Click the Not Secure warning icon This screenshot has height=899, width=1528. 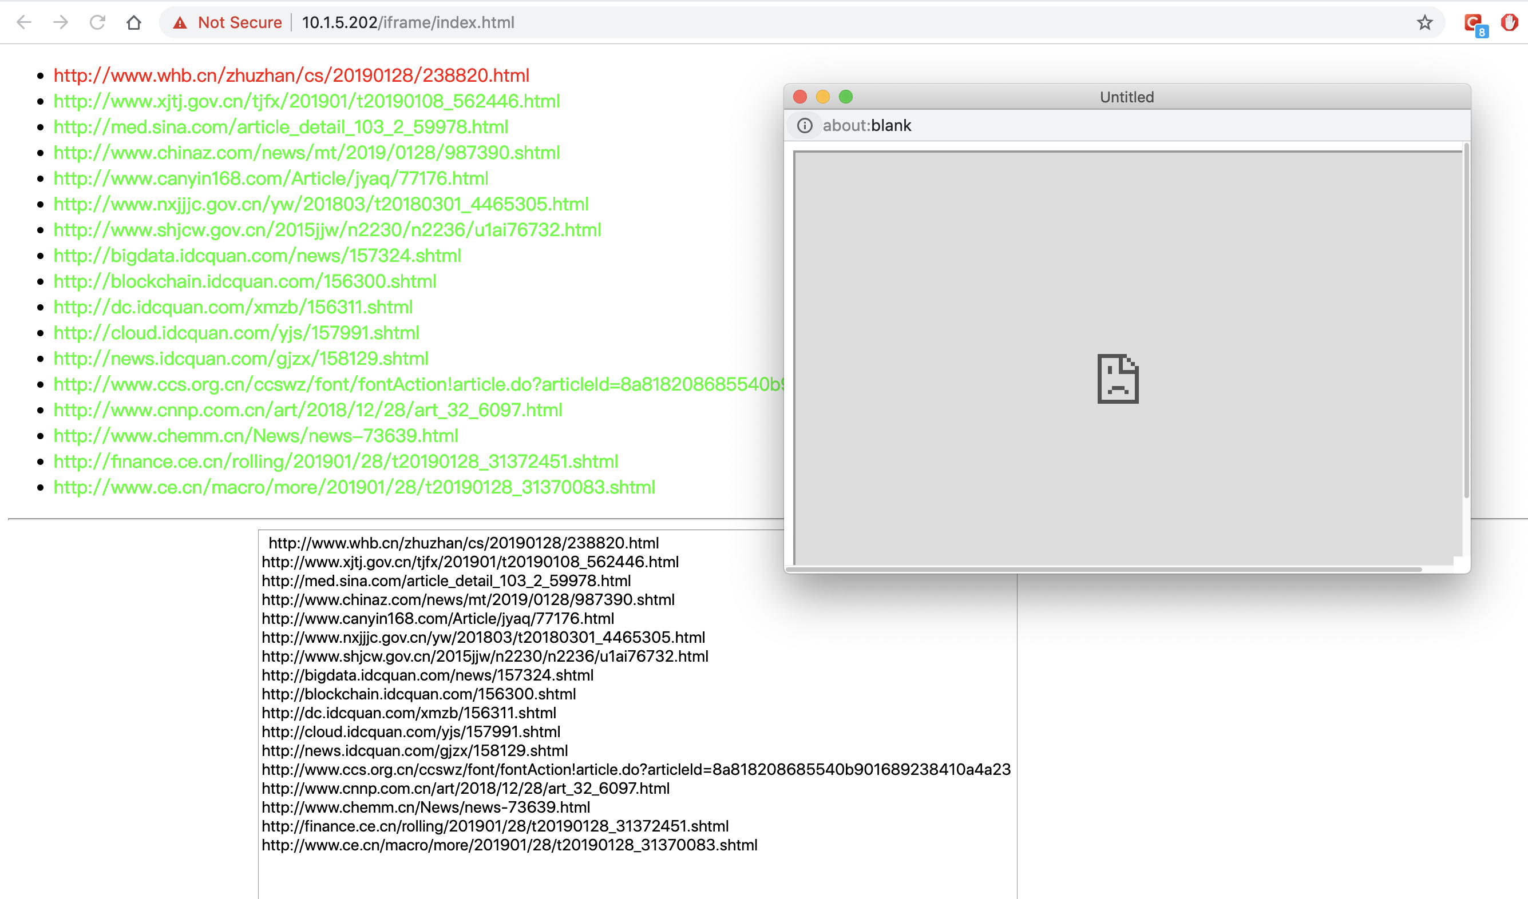(180, 23)
